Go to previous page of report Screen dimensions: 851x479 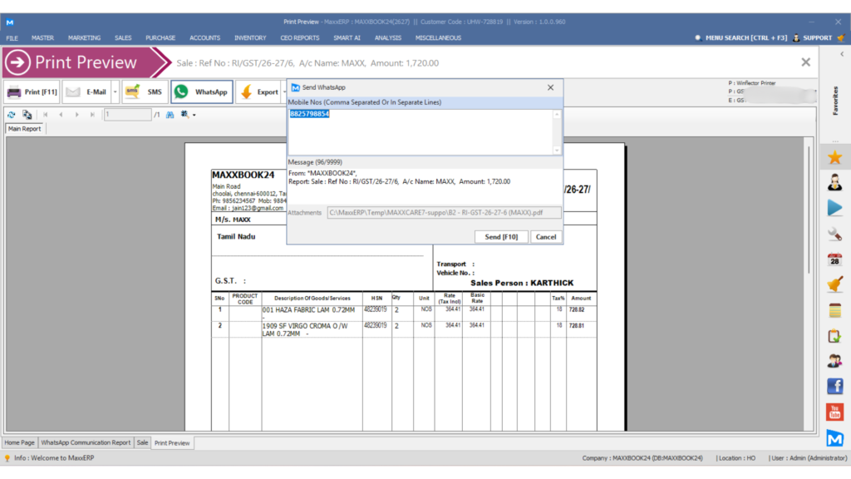click(61, 115)
